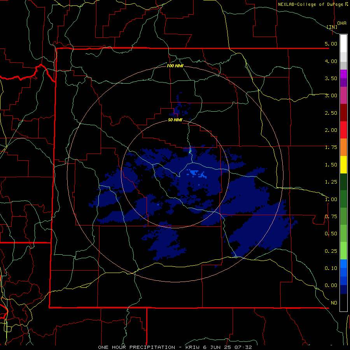Select the 0.75 legend value
The image size is (350, 350).
tap(331, 217)
